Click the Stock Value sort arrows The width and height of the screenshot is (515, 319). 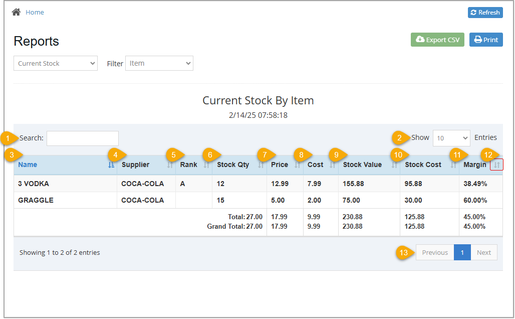click(x=396, y=165)
